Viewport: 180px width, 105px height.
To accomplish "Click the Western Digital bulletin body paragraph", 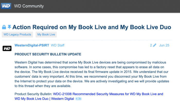I will (x=90, y=74).
